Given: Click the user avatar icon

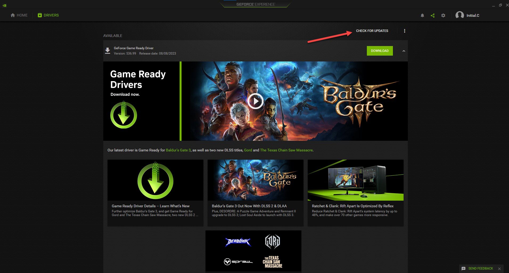Looking at the screenshot, I should 460,15.
